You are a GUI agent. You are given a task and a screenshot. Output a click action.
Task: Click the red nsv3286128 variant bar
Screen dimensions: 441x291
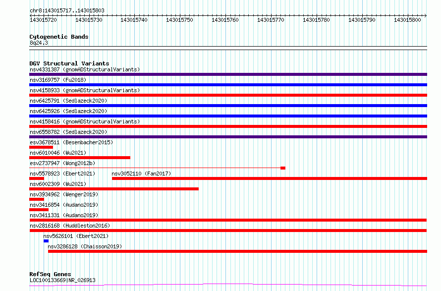(238, 251)
